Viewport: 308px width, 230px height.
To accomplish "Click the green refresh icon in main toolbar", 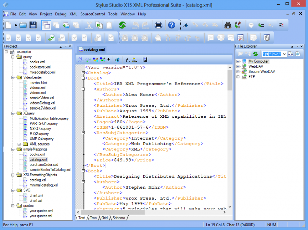I will pos(122,25).
